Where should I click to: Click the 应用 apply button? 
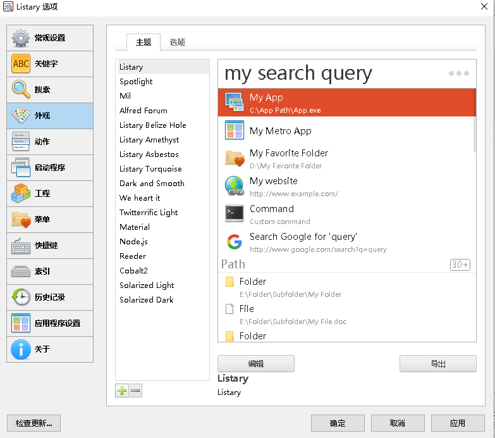458,423
